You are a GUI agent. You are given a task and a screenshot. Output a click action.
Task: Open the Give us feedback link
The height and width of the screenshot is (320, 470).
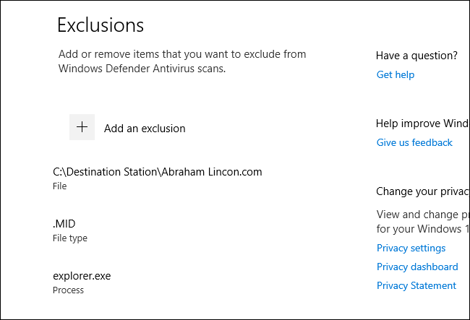[414, 142]
